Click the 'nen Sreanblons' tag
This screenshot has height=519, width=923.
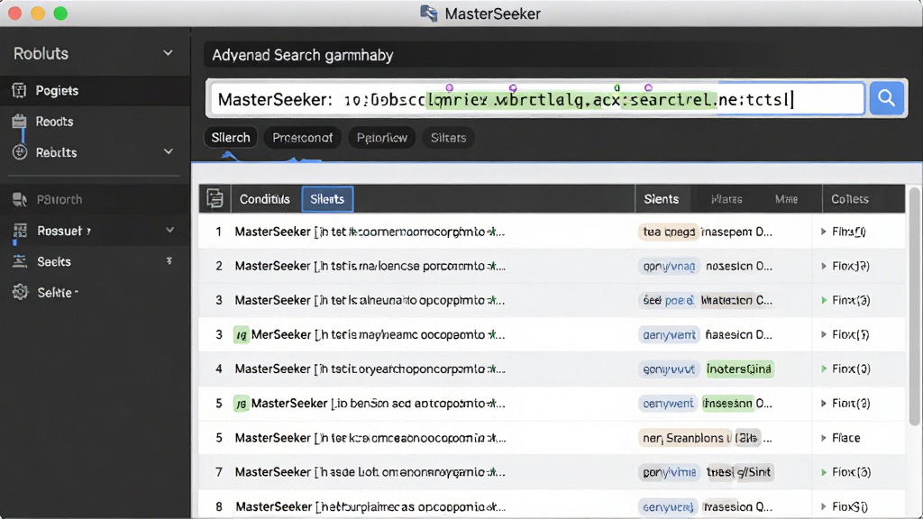[686, 438]
